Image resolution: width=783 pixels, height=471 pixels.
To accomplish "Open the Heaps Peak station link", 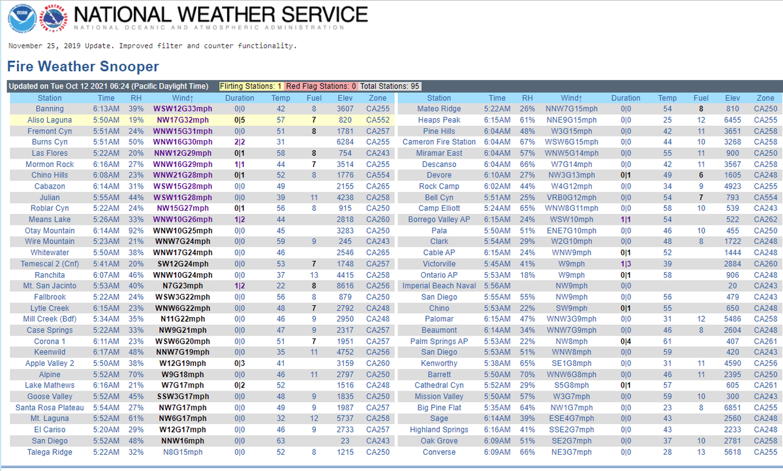I will (x=439, y=120).
